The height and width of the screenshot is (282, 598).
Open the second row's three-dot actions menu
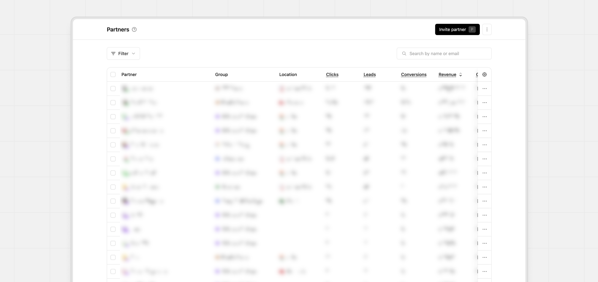(x=485, y=102)
